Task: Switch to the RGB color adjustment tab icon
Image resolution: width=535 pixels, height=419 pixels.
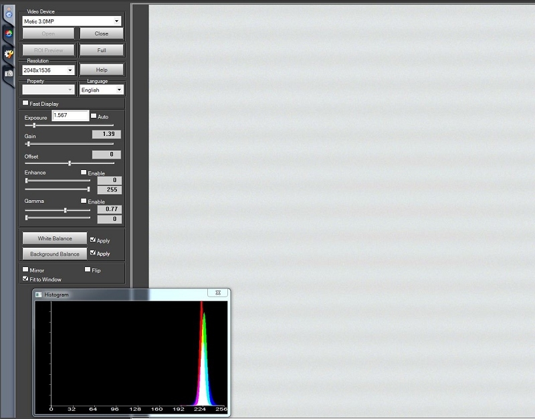Action: 9,33
